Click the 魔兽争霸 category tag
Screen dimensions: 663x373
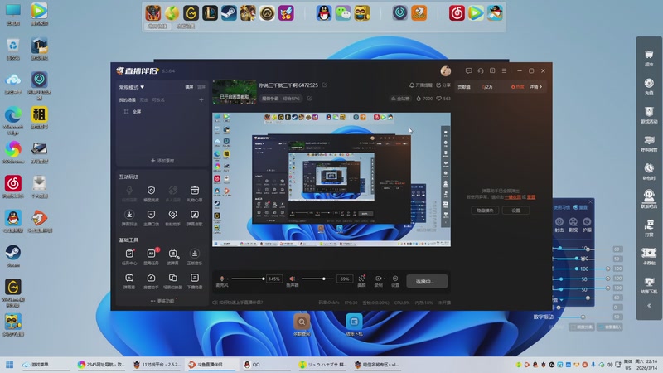[x=281, y=99]
